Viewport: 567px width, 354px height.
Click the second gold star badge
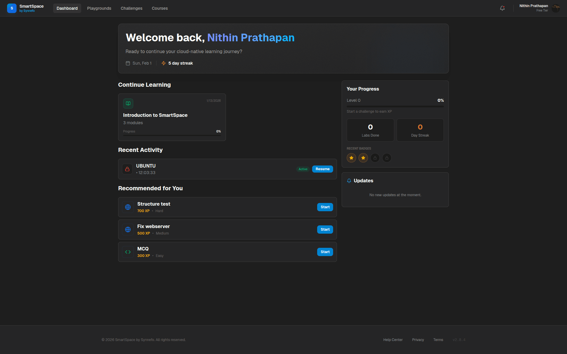point(363,158)
